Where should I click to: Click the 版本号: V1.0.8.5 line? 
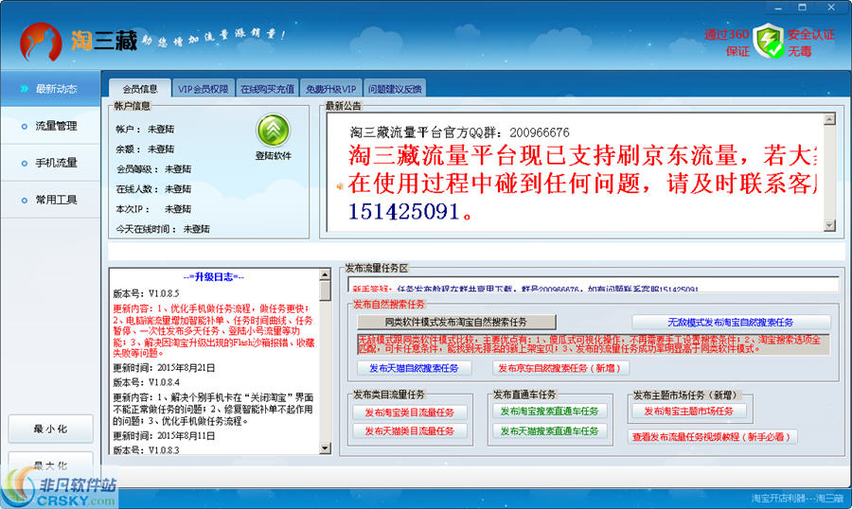pyautogui.click(x=146, y=293)
